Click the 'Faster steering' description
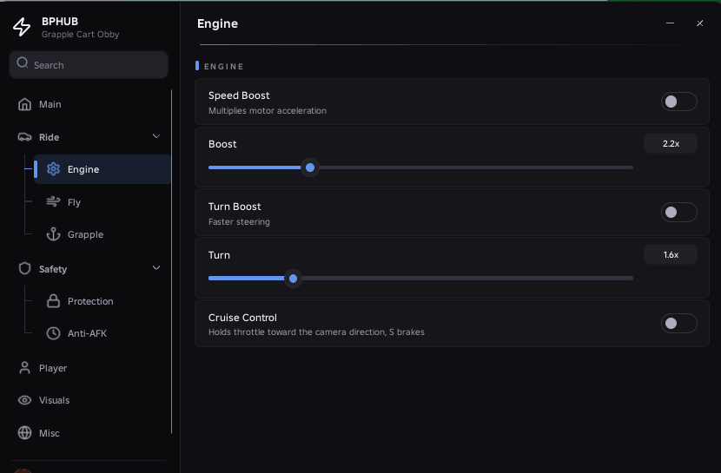The height and width of the screenshot is (473, 721). (x=239, y=222)
